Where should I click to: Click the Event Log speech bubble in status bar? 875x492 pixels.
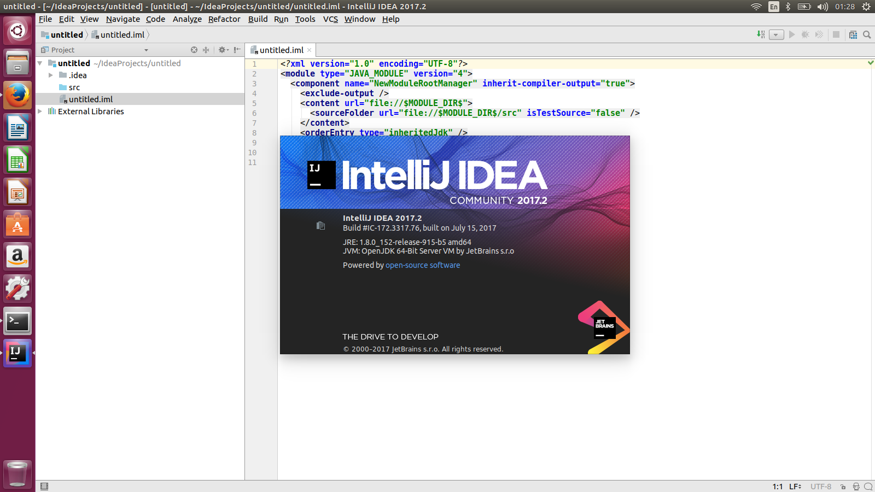click(x=868, y=486)
